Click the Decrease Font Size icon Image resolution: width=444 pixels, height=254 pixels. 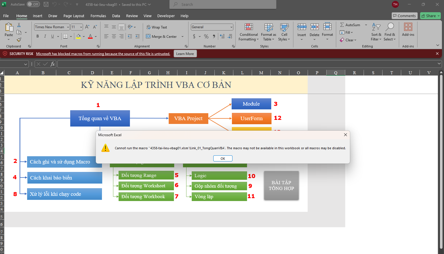pos(95,27)
